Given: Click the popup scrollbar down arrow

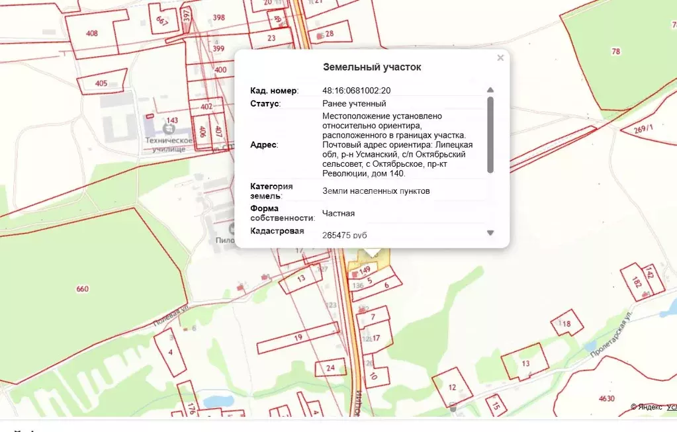Looking at the screenshot, I should point(490,233).
